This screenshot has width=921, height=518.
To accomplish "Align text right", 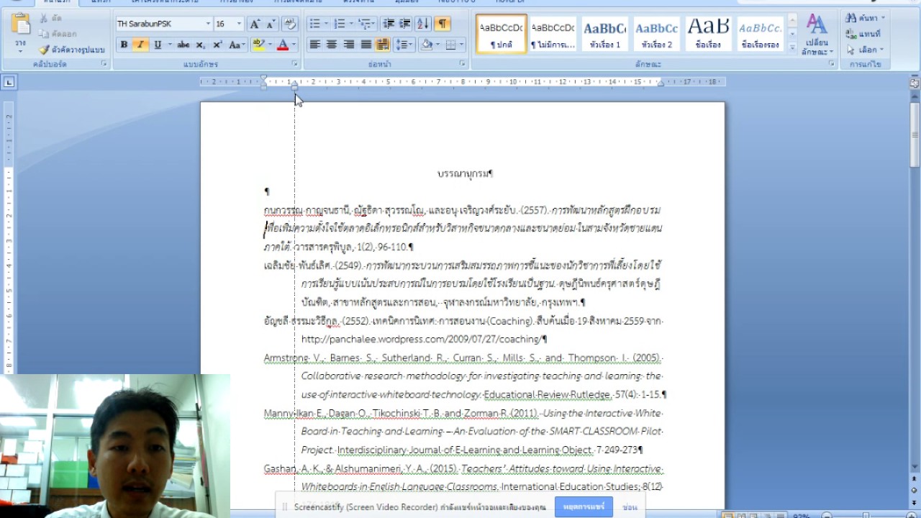I will tap(349, 45).
